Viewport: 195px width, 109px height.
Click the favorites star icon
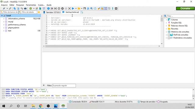tap(39, 12)
